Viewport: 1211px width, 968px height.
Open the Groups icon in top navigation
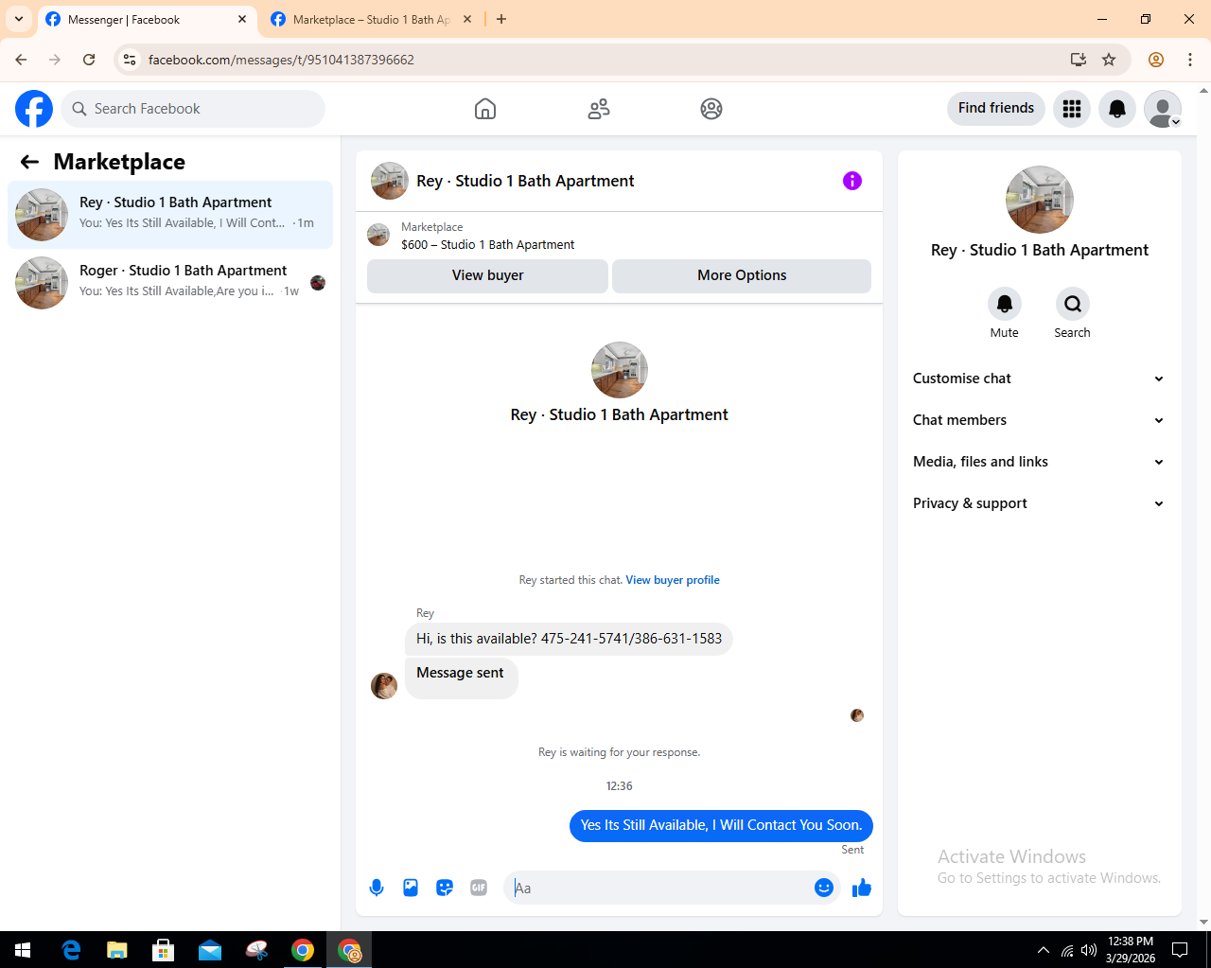click(711, 109)
